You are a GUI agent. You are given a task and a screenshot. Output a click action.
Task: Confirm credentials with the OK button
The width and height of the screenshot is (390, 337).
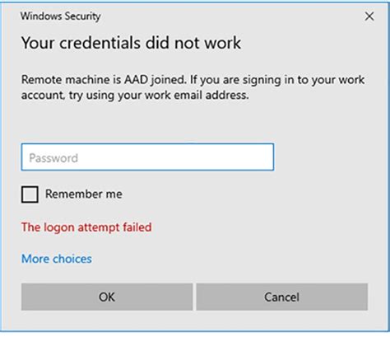tap(107, 297)
